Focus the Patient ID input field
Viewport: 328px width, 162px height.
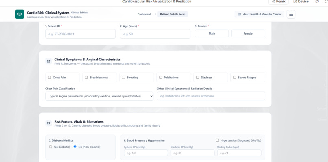[x=80, y=34]
